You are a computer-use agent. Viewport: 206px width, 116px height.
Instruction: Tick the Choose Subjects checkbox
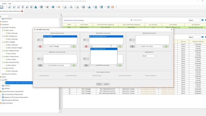point(38,76)
